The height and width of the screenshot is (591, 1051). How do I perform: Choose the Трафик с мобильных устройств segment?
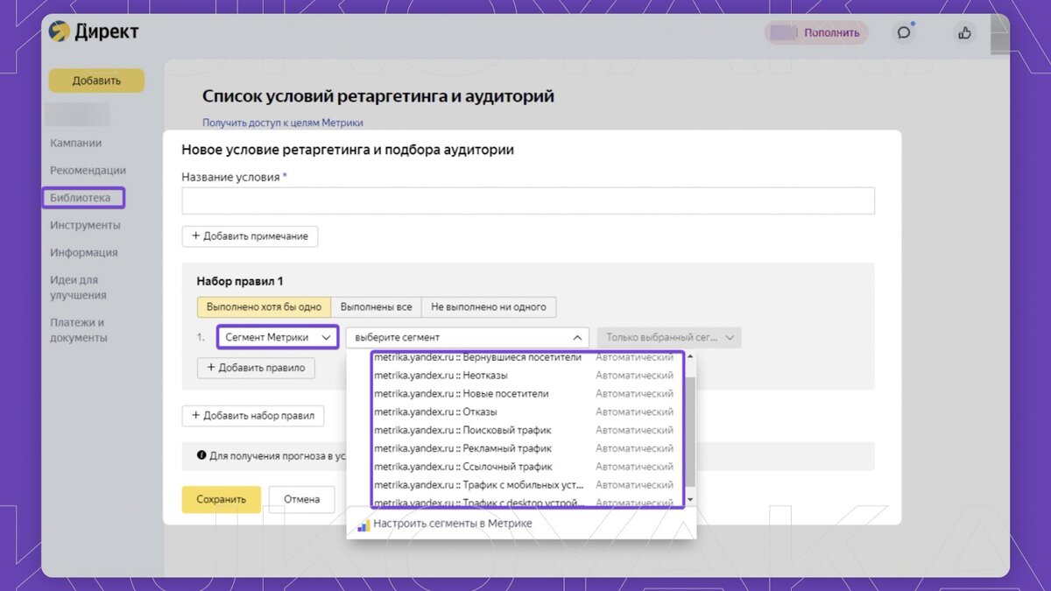click(x=525, y=485)
